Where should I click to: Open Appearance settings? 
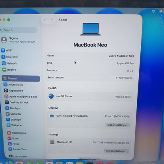(x=13, y=91)
